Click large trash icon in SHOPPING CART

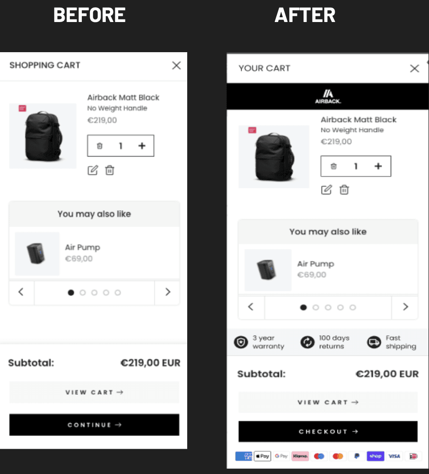point(110,170)
